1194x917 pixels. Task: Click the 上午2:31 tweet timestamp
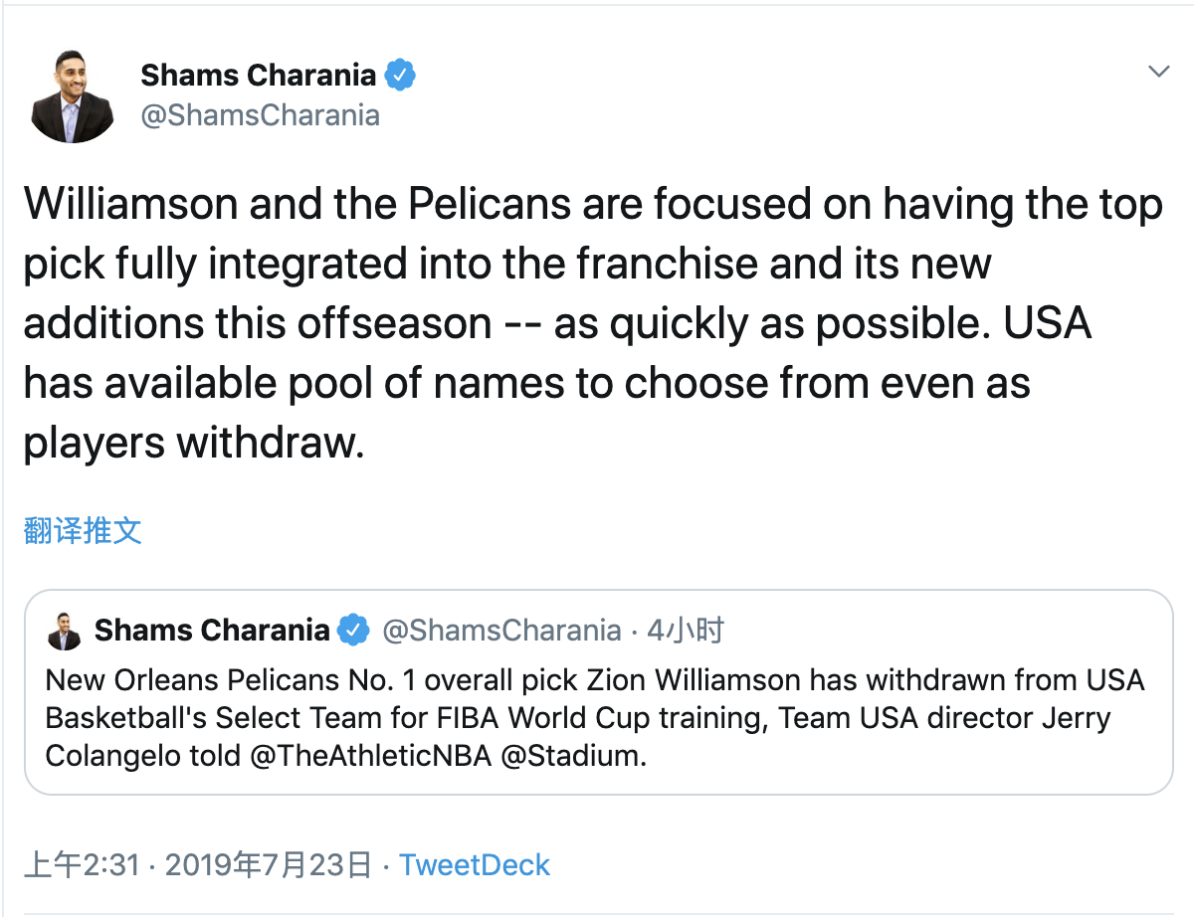point(81,865)
